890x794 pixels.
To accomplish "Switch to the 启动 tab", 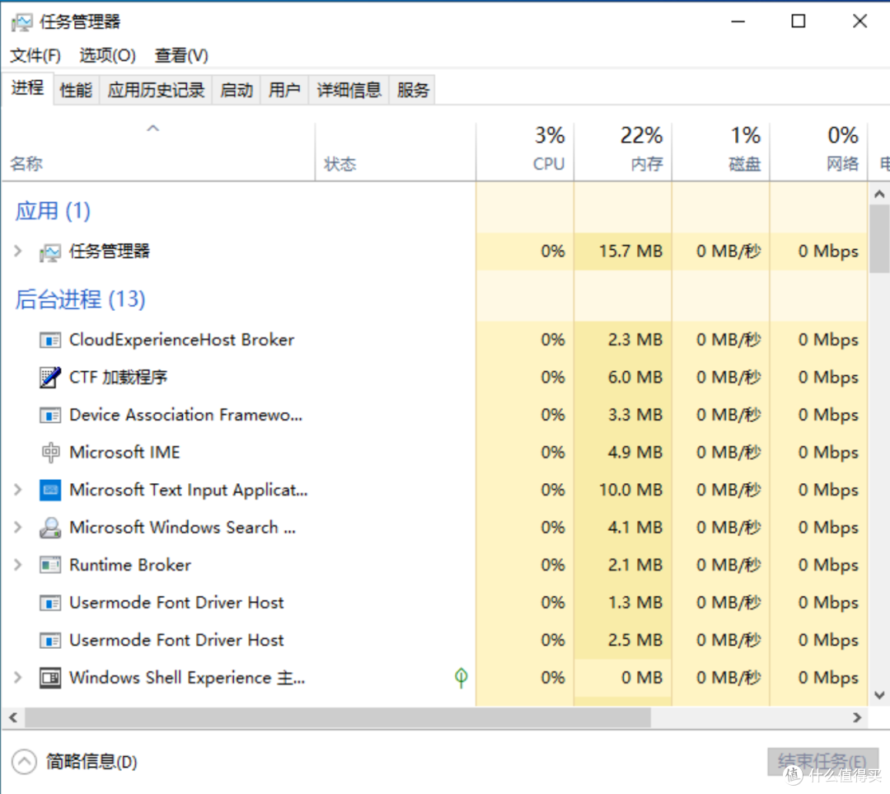I will pyautogui.click(x=237, y=90).
